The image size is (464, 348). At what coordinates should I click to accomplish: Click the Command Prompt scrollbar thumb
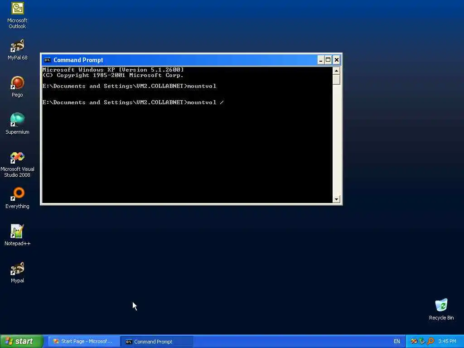click(336, 80)
